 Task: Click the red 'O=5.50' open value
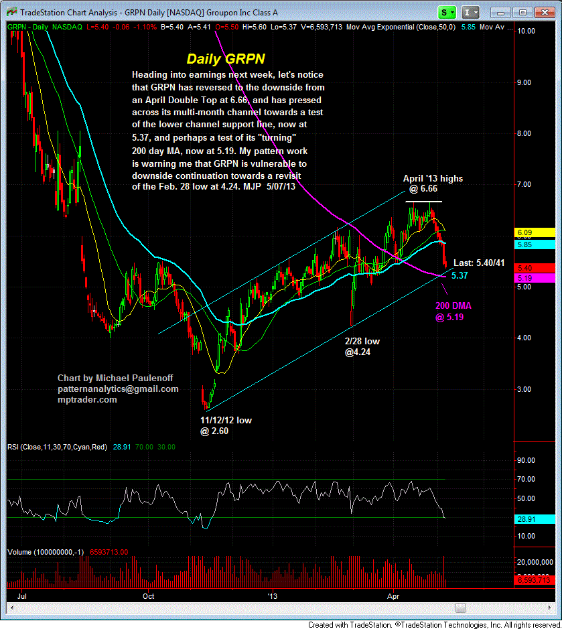point(226,27)
